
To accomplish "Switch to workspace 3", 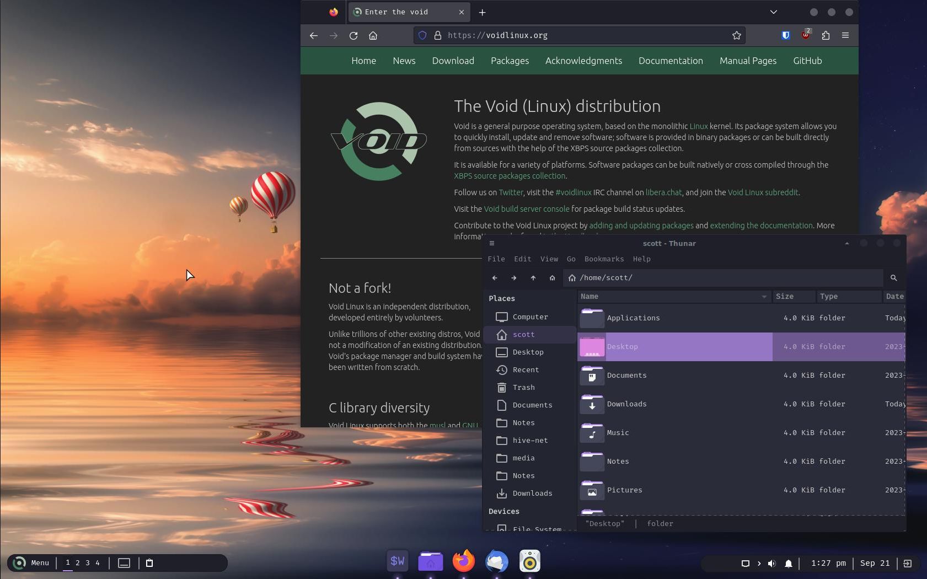I will coord(88,563).
